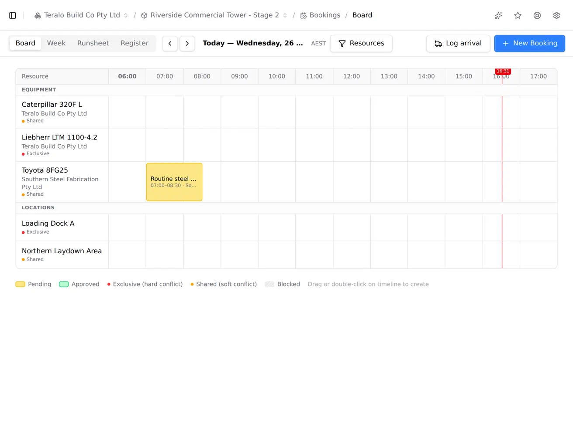Screen dimensions: 573x435
Task: Open the Resources filter button
Action: pos(361,44)
